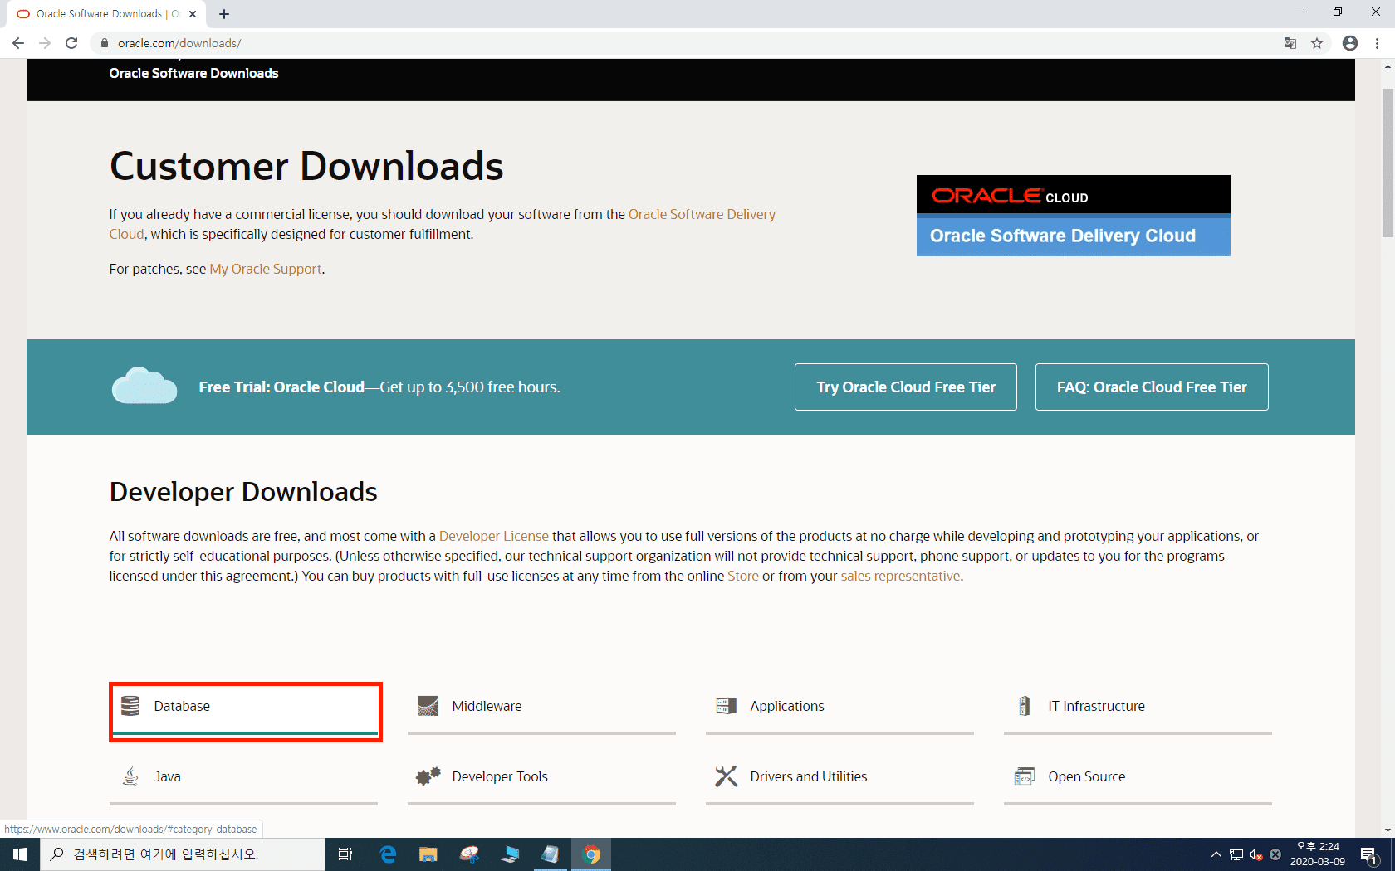
Task: Open the Chrome three-dot menu
Action: [1377, 43]
